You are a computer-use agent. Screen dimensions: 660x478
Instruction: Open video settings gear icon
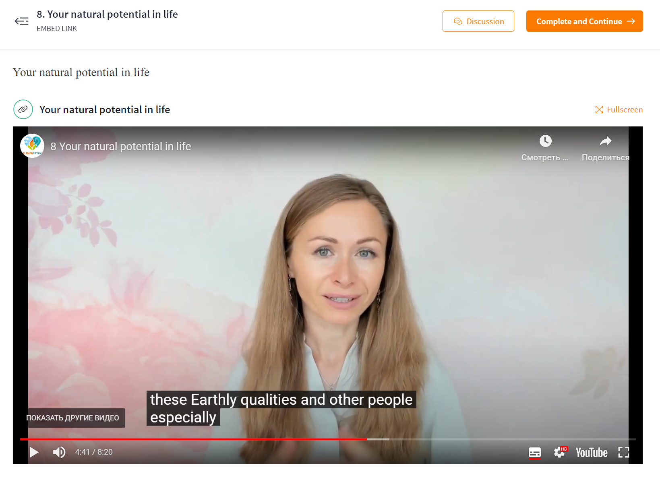pos(560,453)
